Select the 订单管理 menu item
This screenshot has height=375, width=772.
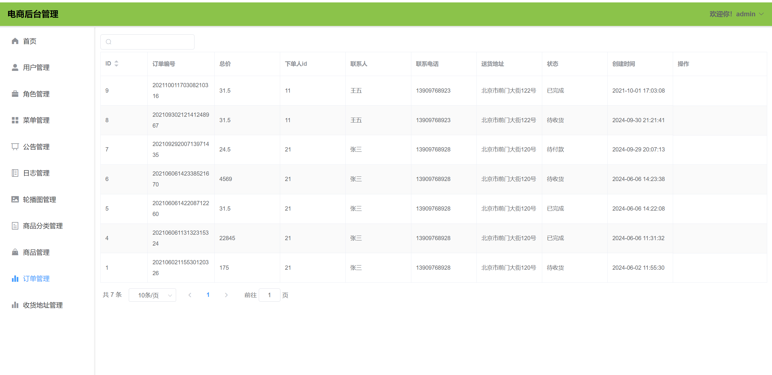(x=36, y=279)
